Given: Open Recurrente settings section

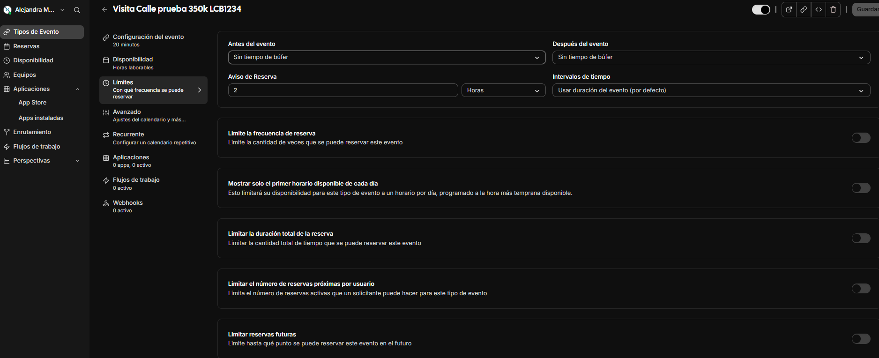Looking at the screenshot, I should tap(128, 138).
